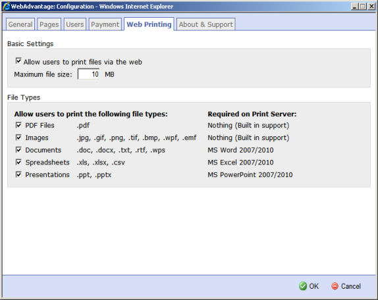Disable the Documents file type checkbox
Image resolution: width=378 pixels, height=300 pixels.
pos(18,150)
